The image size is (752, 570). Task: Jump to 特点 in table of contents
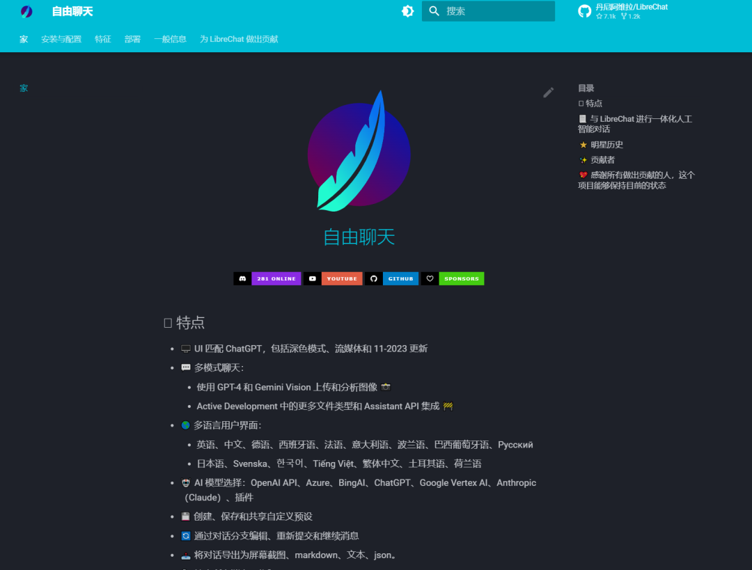(590, 104)
